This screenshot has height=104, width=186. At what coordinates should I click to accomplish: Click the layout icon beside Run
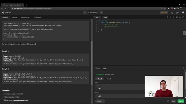click(x=168, y=101)
